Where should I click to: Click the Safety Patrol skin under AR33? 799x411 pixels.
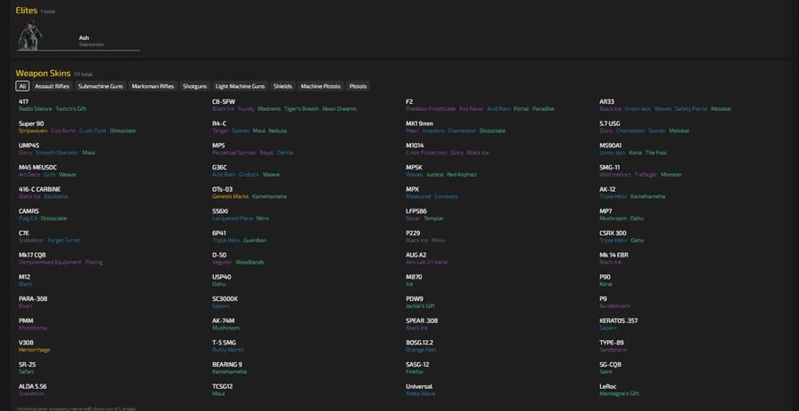point(691,109)
